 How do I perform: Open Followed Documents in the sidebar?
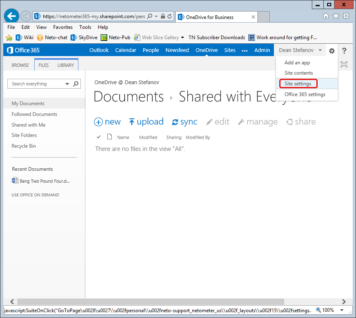click(34, 114)
